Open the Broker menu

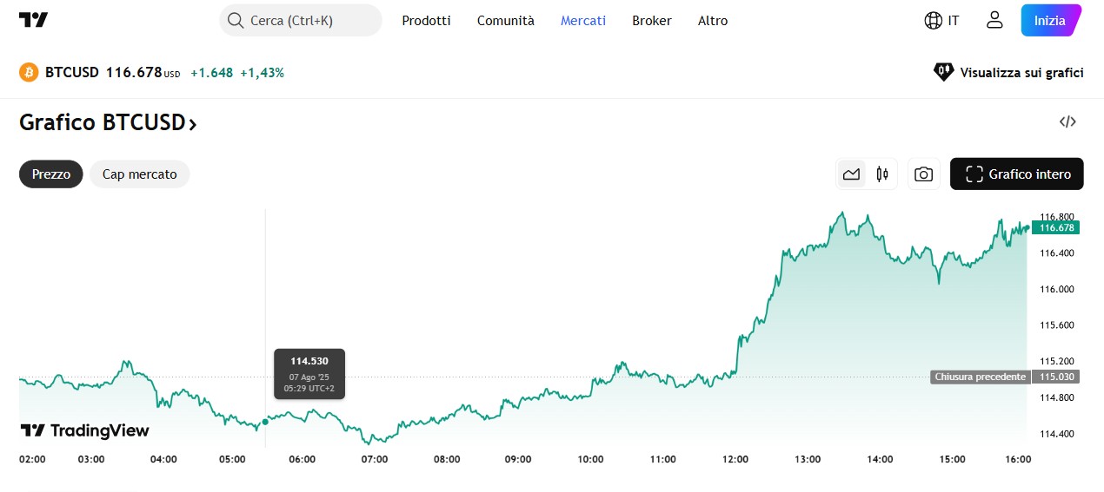click(x=652, y=20)
